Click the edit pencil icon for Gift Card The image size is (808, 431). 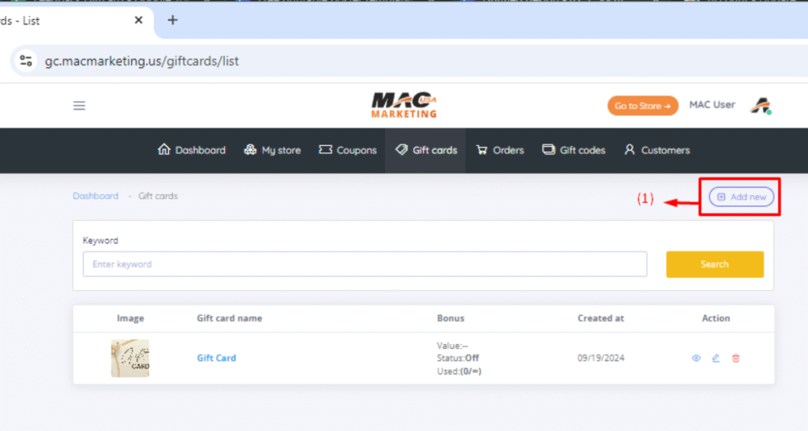tap(716, 358)
